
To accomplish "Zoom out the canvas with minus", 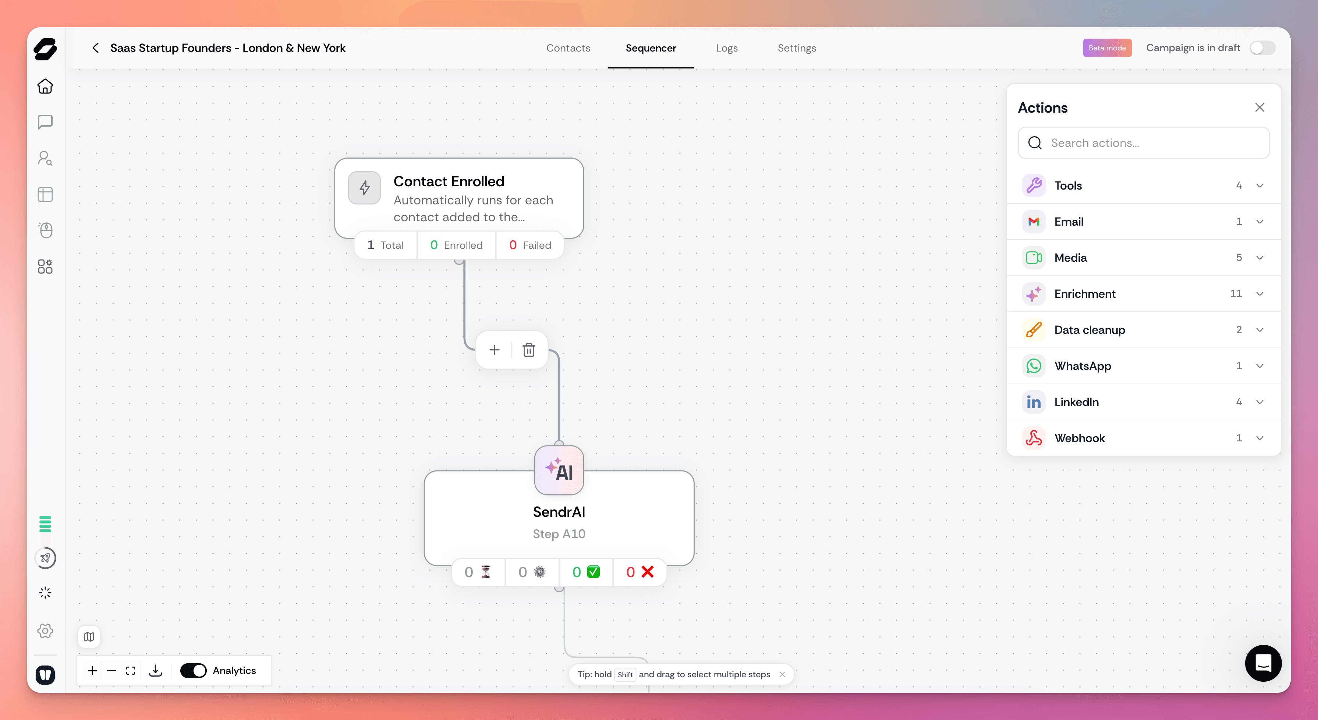I will click(x=111, y=670).
